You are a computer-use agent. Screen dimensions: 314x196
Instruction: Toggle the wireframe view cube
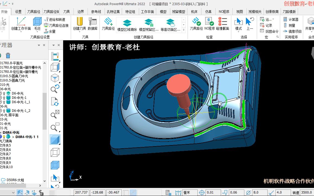tap(55, 152)
